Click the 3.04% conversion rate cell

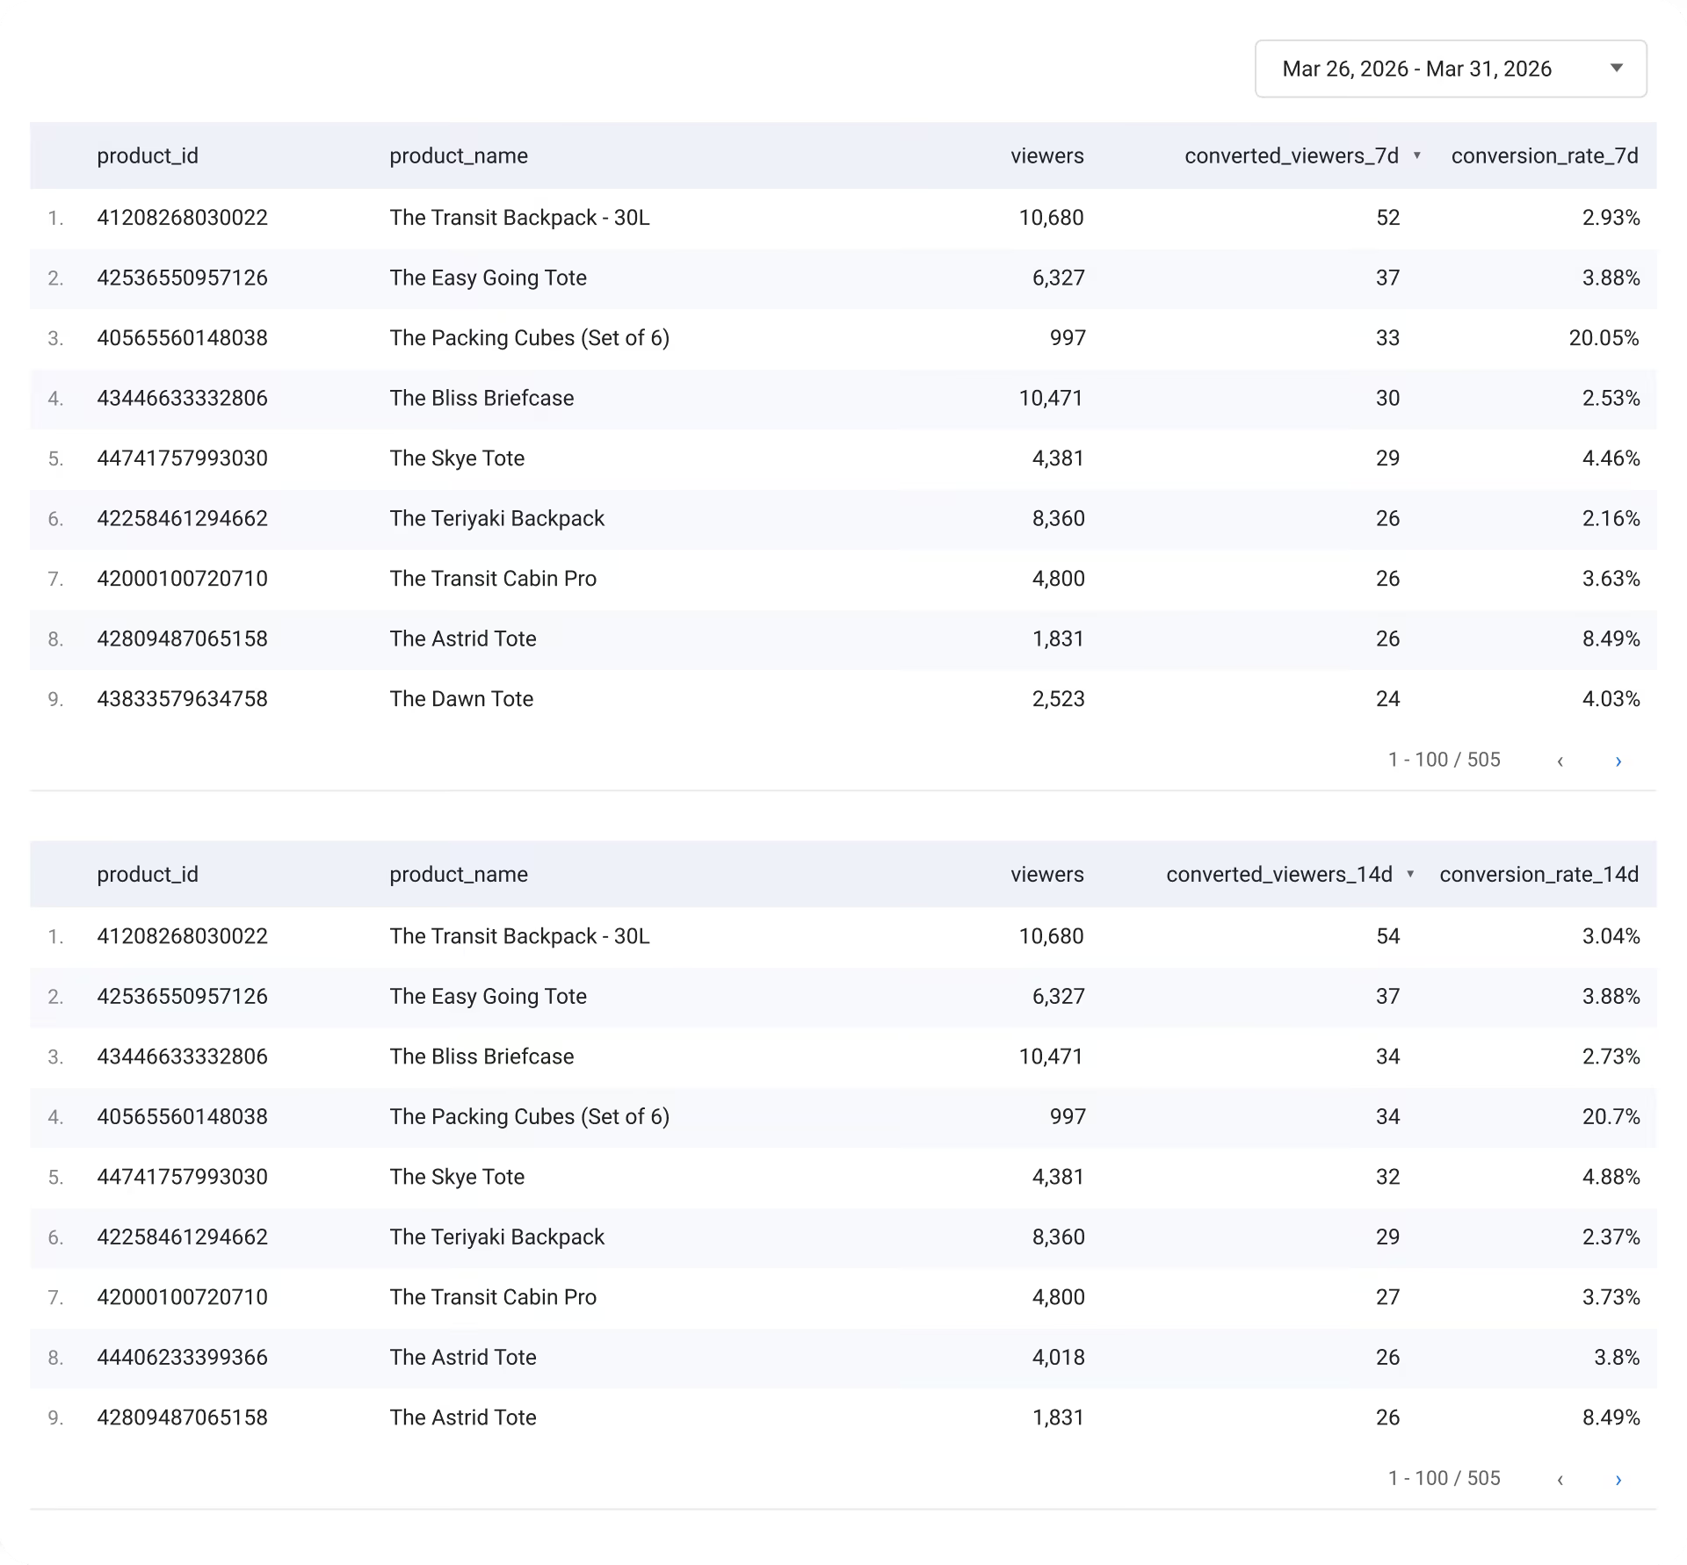pyautogui.click(x=1611, y=936)
